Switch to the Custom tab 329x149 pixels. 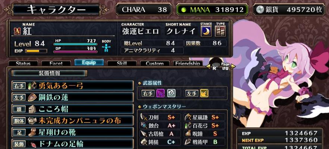pyautogui.click(x=155, y=64)
